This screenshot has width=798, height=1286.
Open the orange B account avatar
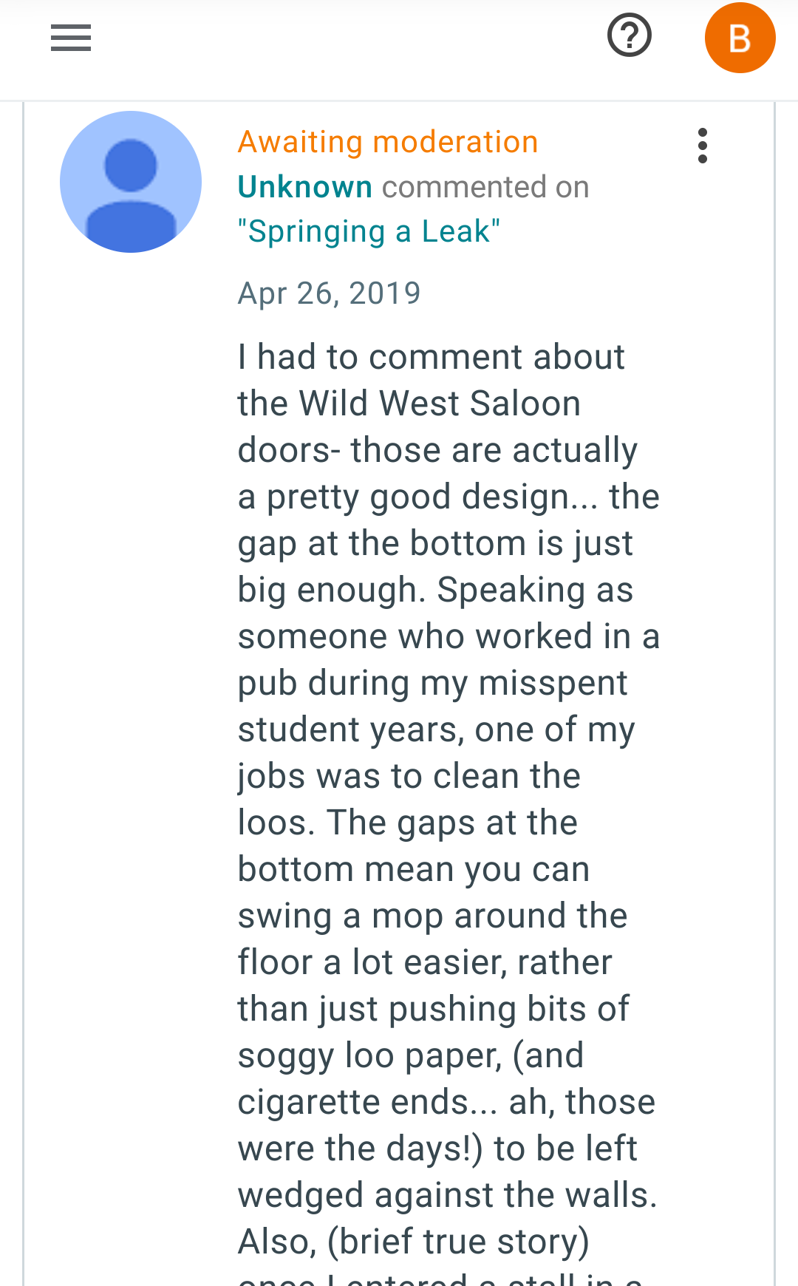[740, 38]
